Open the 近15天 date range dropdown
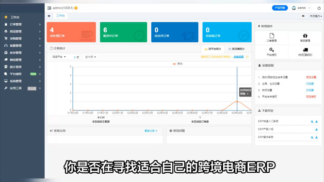Image resolution: width=324 pixels, height=182 pixels. pyautogui.click(x=90, y=57)
